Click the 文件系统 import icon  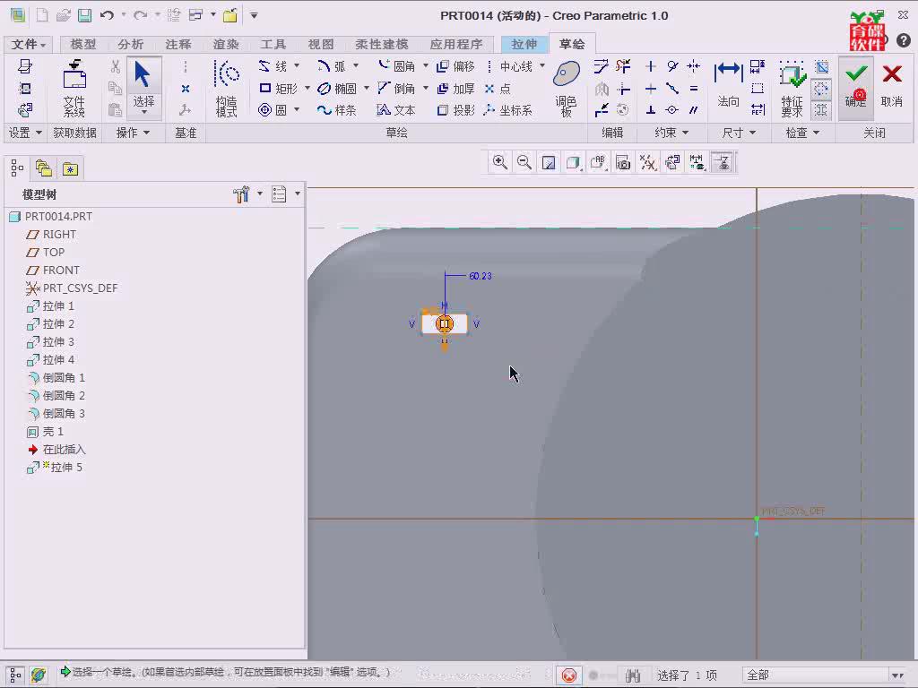74,89
